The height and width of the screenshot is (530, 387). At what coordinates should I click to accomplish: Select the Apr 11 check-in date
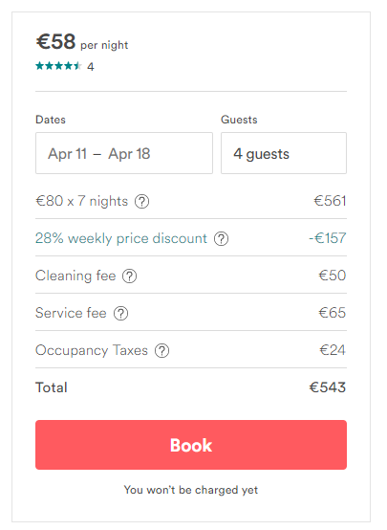click(x=68, y=154)
